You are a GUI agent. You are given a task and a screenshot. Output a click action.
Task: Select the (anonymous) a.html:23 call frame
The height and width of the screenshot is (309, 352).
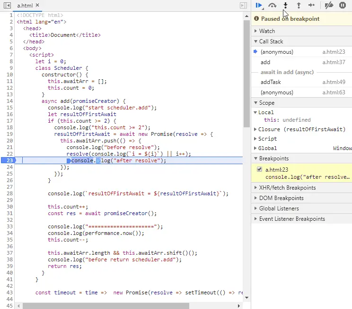tap(301, 52)
